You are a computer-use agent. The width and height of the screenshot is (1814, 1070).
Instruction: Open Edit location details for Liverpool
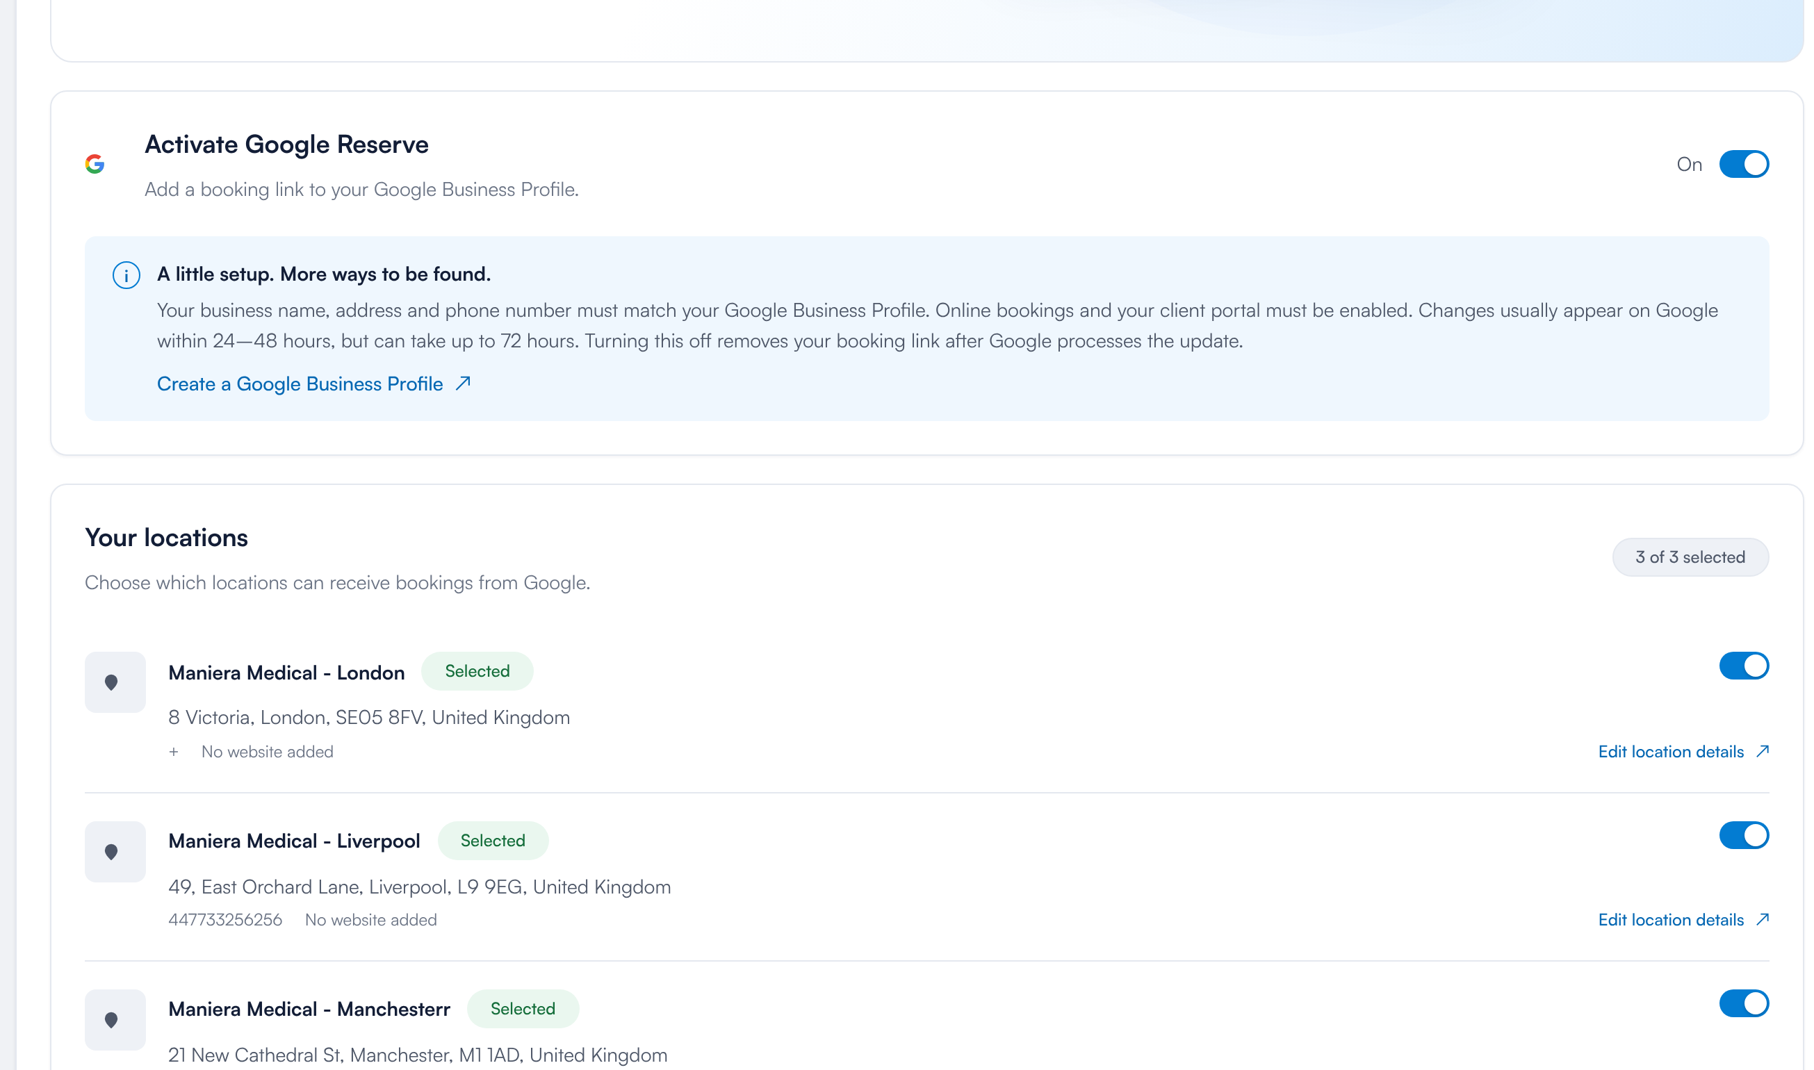pos(1672,920)
